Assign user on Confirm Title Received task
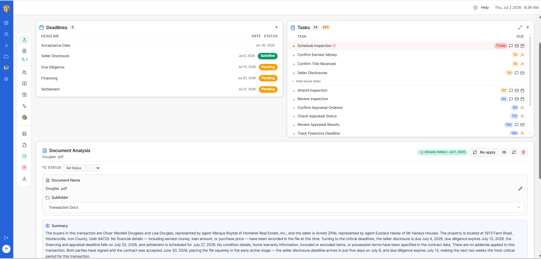541x259 pixels. 522,64
